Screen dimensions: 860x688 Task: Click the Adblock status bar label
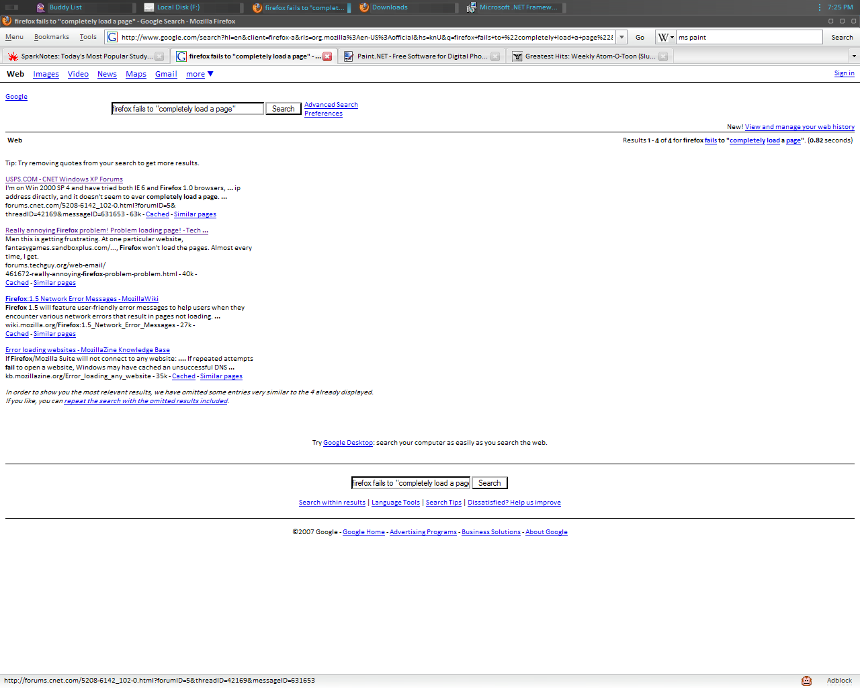839,681
